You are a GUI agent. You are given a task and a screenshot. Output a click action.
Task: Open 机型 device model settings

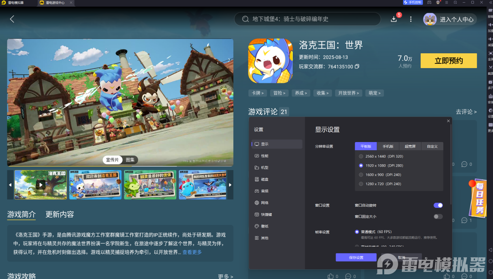coord(277,167)
